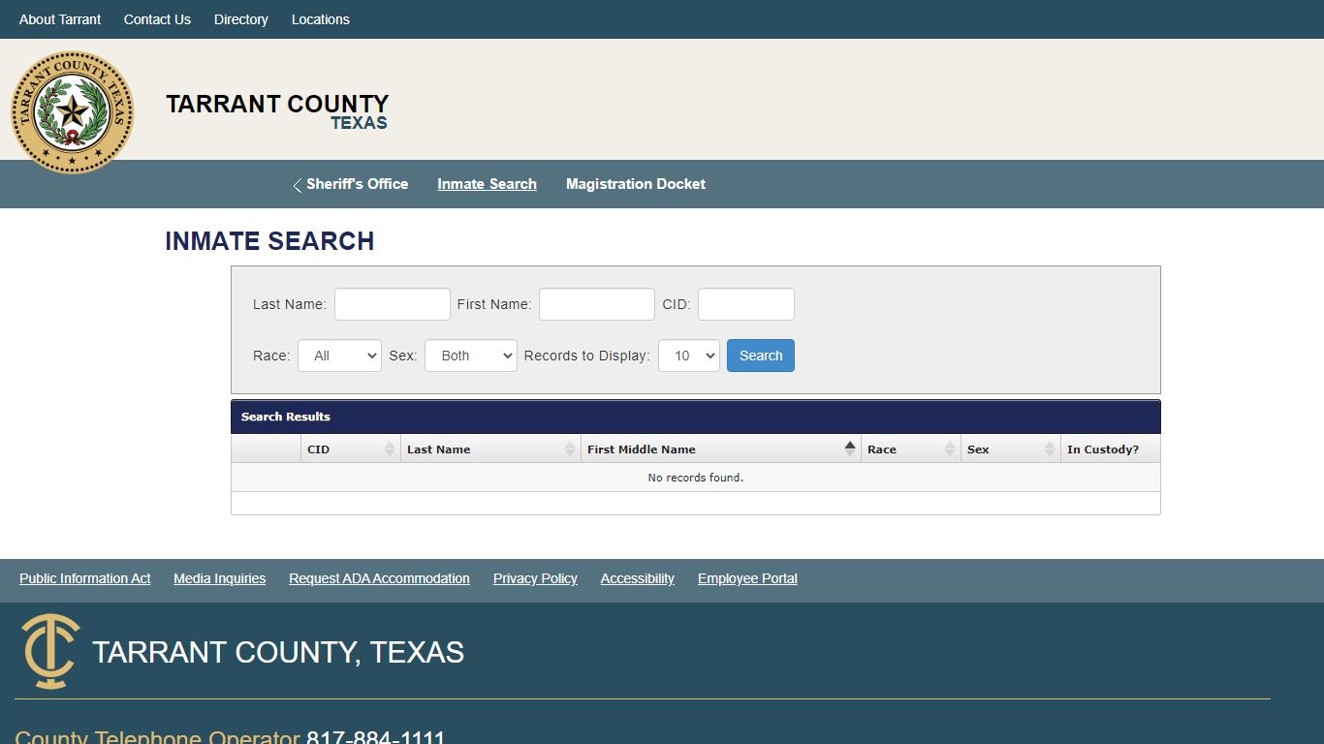Open Accessibility footer link

pyautogui.click(x=638, y=578)
